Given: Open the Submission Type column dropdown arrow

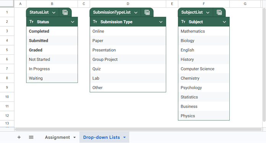Looking at the screenshot, I should [161, 22].
